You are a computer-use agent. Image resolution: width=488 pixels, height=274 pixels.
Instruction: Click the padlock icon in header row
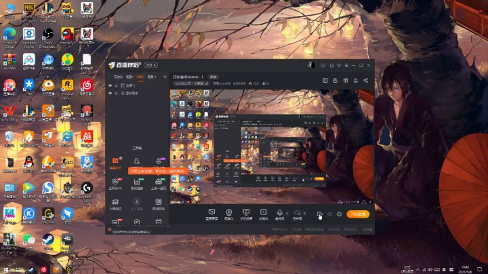pos(335,80)
